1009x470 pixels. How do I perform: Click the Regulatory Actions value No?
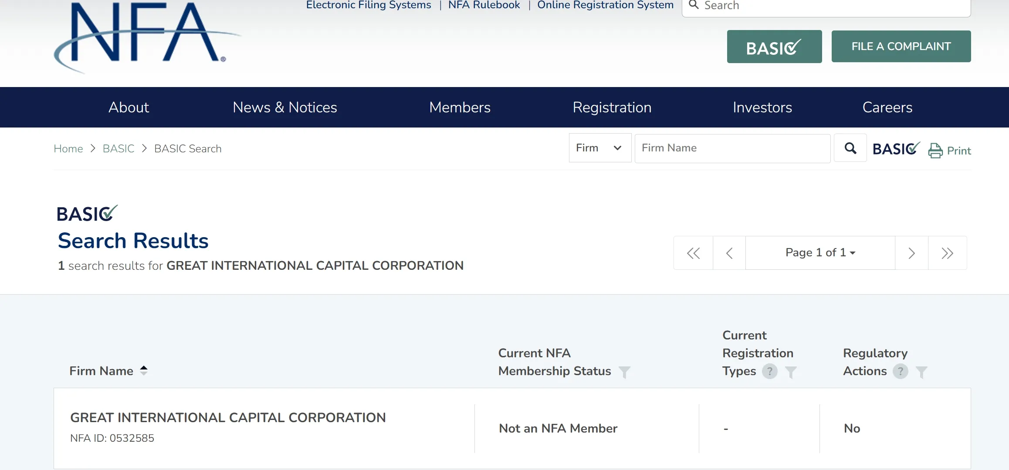(852, 429)
